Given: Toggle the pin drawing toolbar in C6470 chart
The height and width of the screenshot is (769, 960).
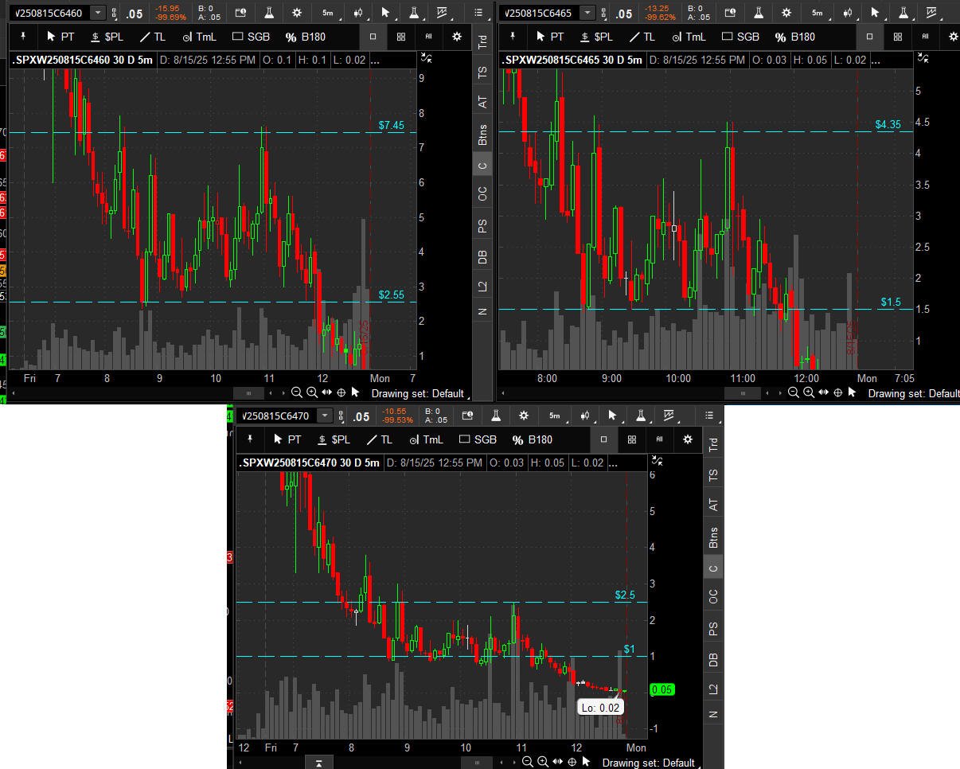Looking at the screenshot, I should (250, 439).
